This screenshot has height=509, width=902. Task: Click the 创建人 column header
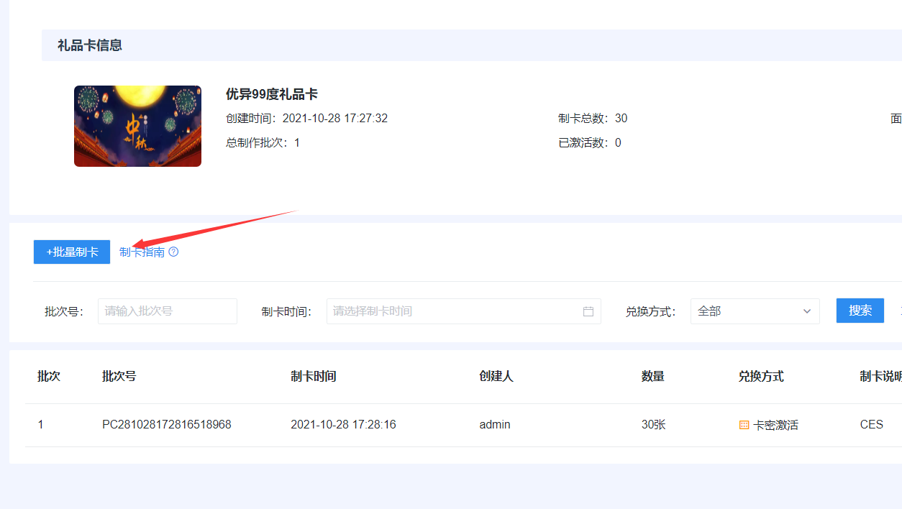click(x=496, y=376)
